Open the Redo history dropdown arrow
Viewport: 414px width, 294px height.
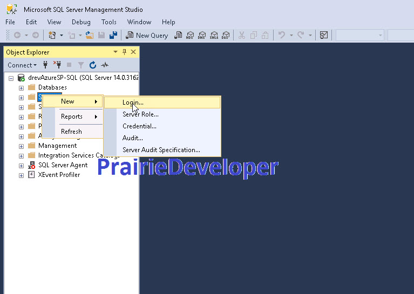click(x=310, y=35)
